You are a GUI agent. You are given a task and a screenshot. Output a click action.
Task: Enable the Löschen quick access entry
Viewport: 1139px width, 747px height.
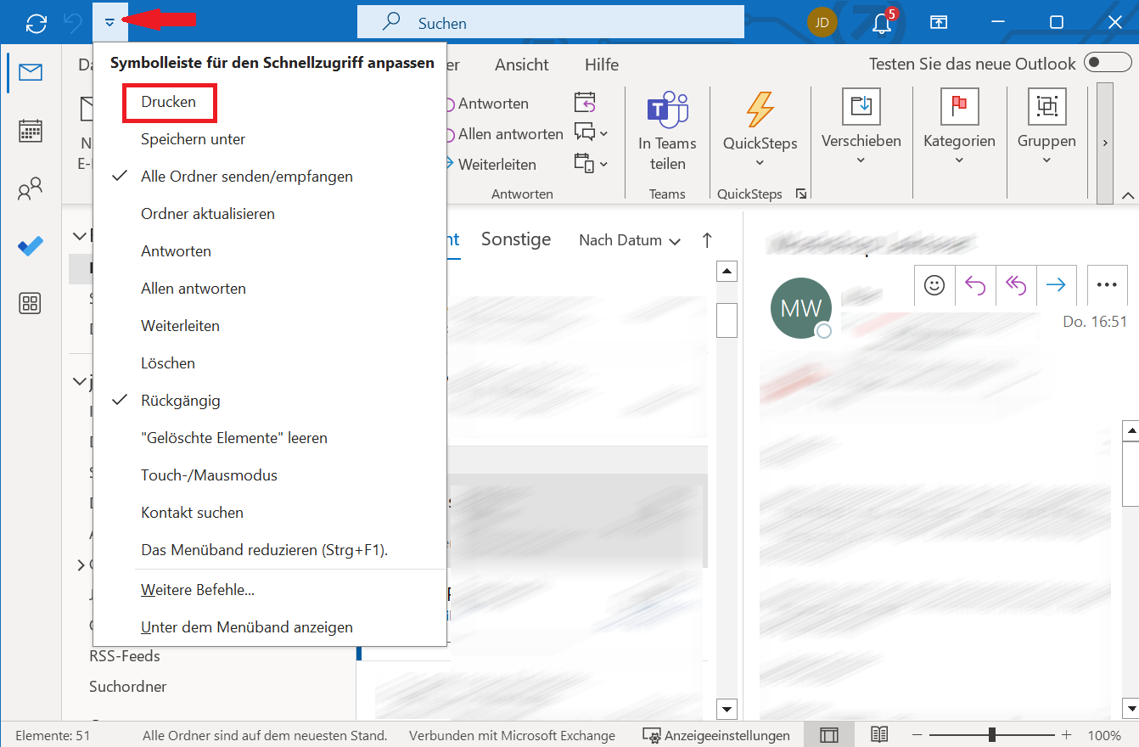point(270,363)
